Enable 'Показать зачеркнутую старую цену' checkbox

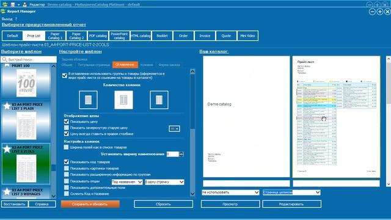(x=67, y=128)
